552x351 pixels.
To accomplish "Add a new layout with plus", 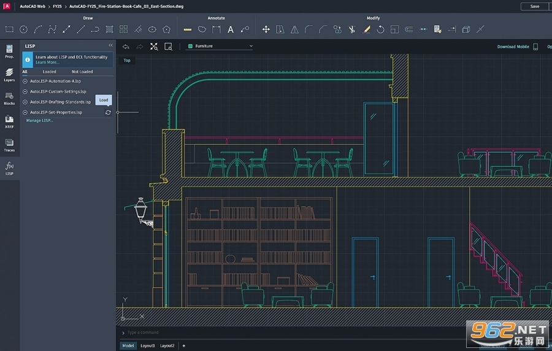I will (x=184, y=345).
